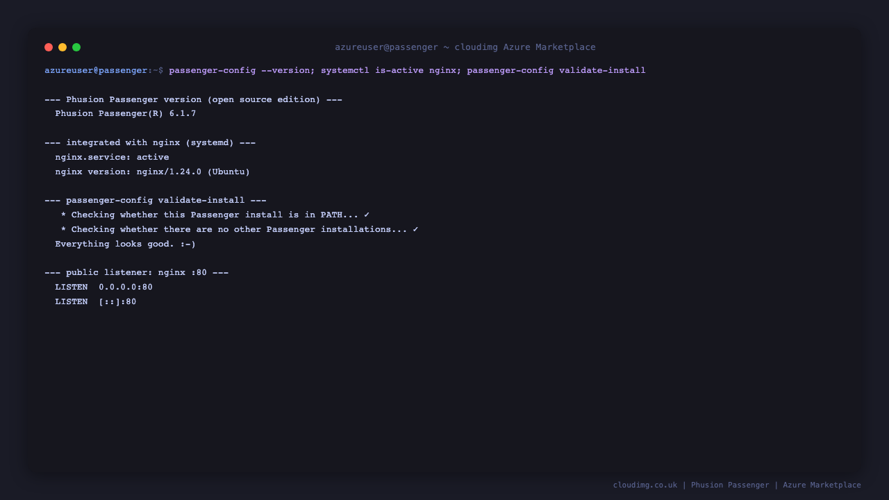The image size is (889, 500).
Task: Click the '--- public listener: nginx :80 ---' header
Action: [137, 272]
